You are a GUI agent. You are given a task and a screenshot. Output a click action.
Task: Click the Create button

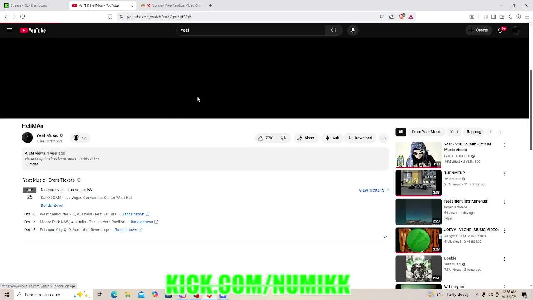[x=478, y=30]
